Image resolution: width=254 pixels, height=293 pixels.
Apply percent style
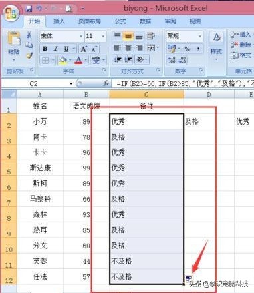pos(188,49)
